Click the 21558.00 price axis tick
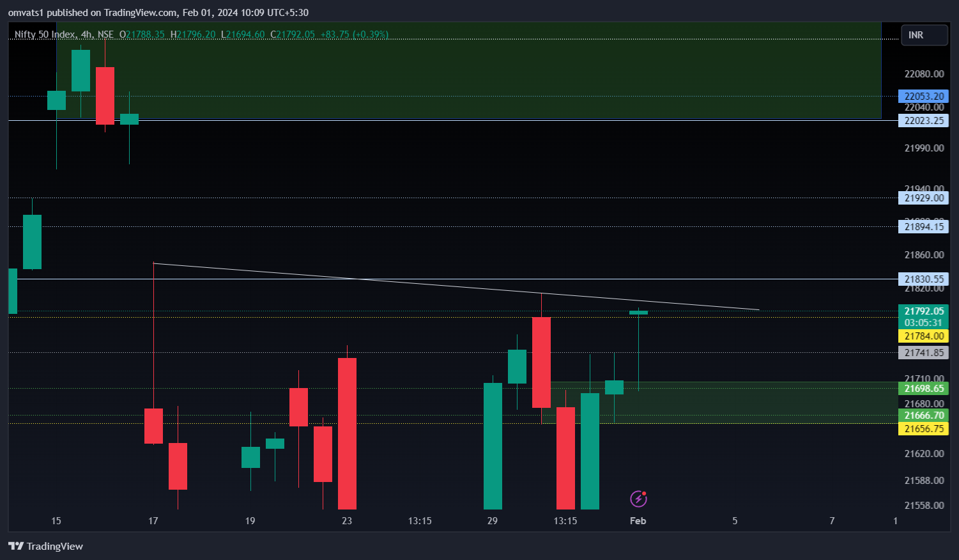The image size is (959, 560). [x=924, y=506]
